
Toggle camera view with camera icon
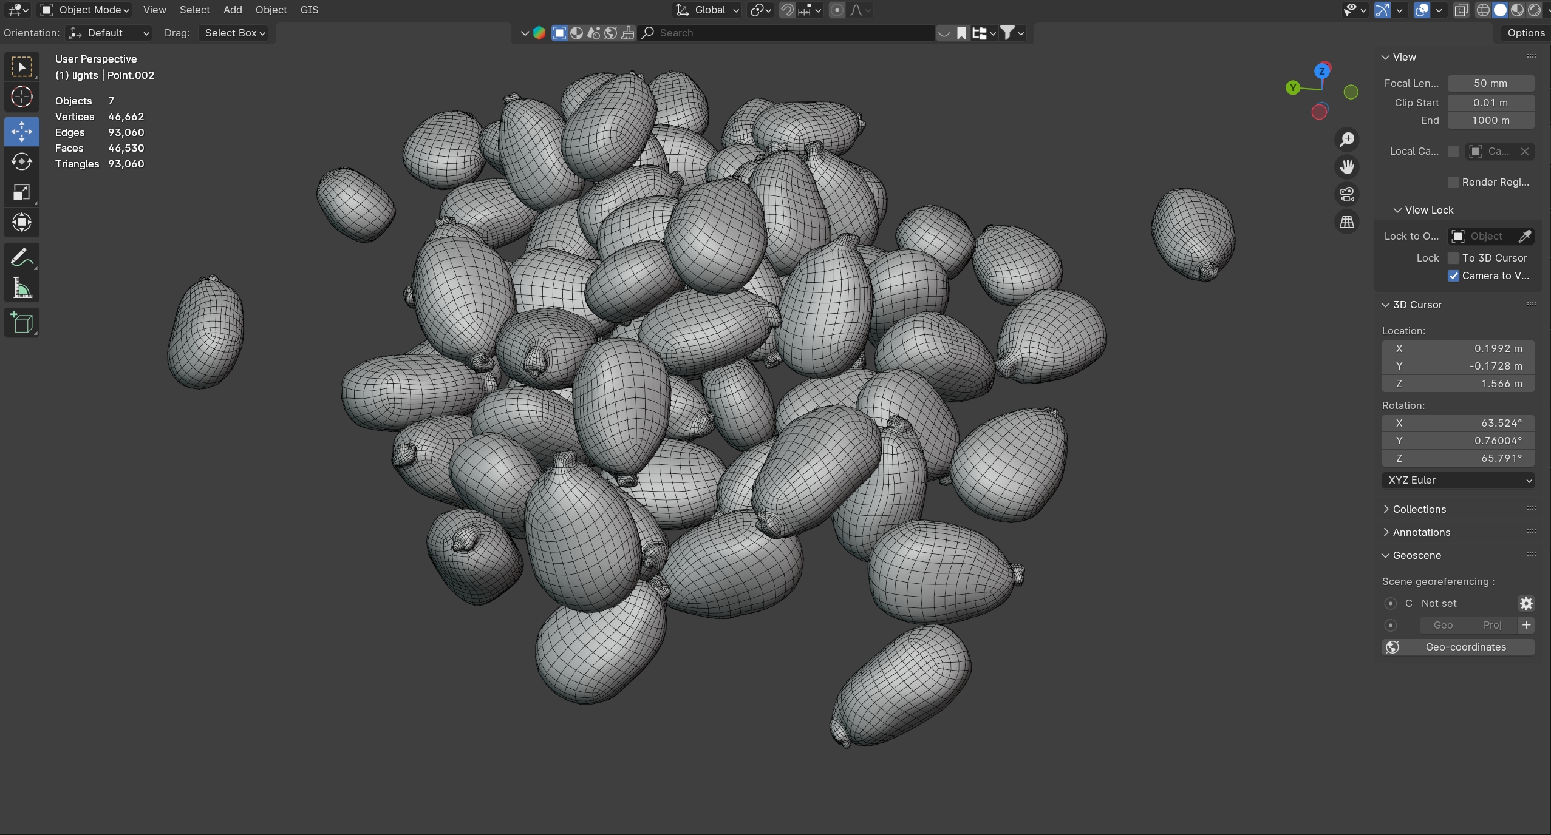(x=1347, y=195)
